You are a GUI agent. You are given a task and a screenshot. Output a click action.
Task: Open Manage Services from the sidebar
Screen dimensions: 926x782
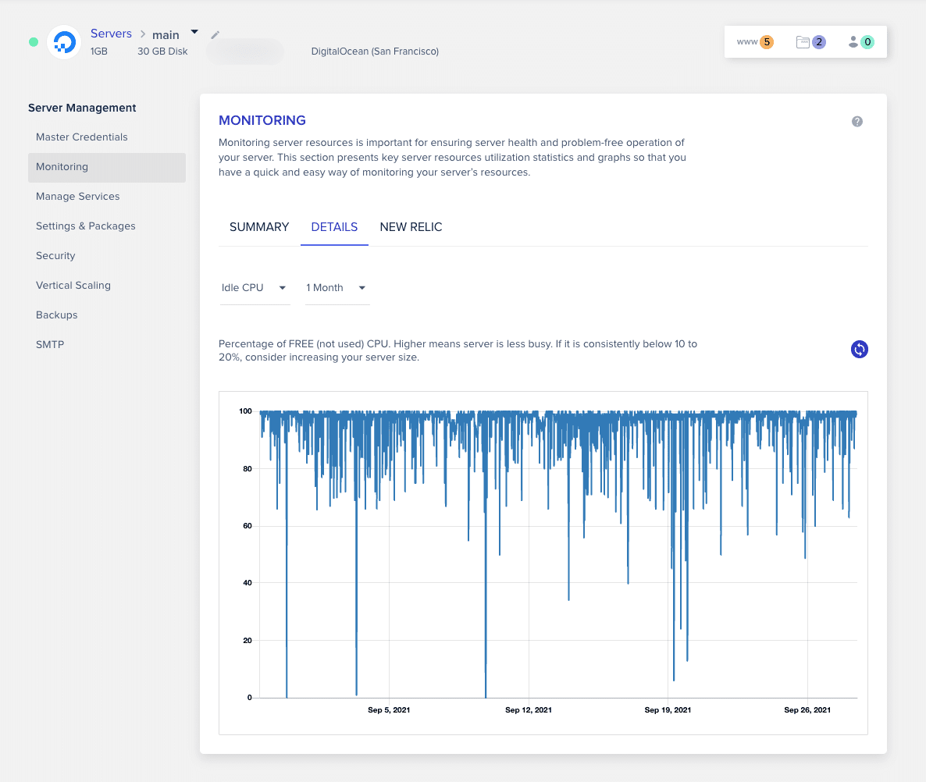[x=77, y=196]
